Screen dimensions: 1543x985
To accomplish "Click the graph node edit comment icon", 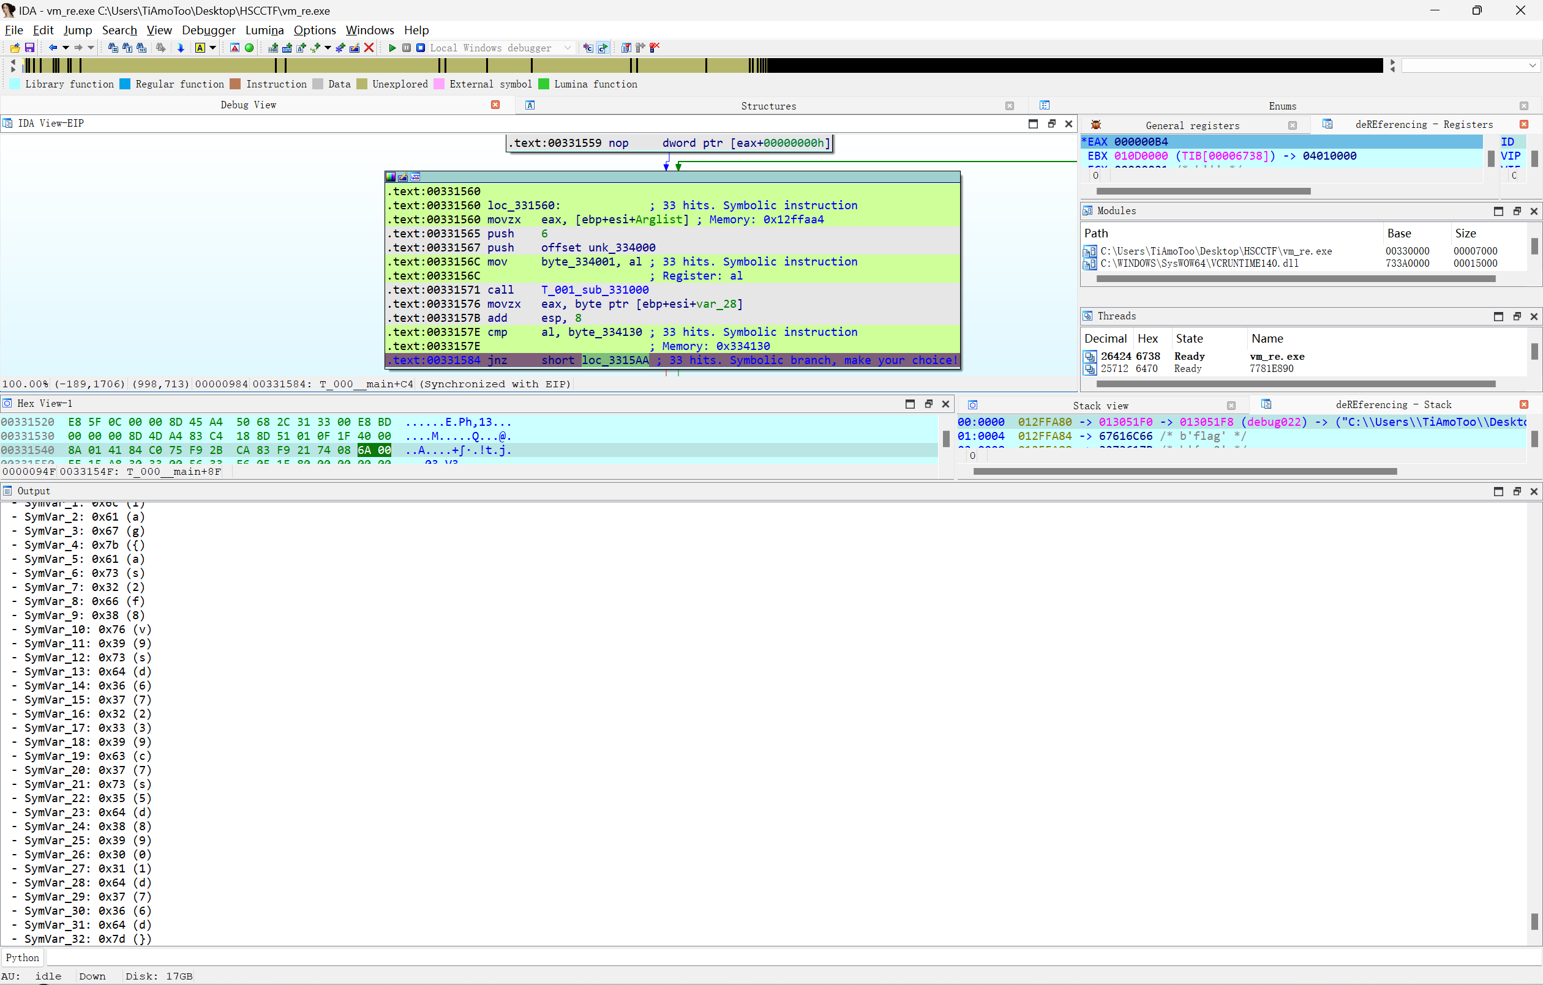I will [x=403, y=177].
